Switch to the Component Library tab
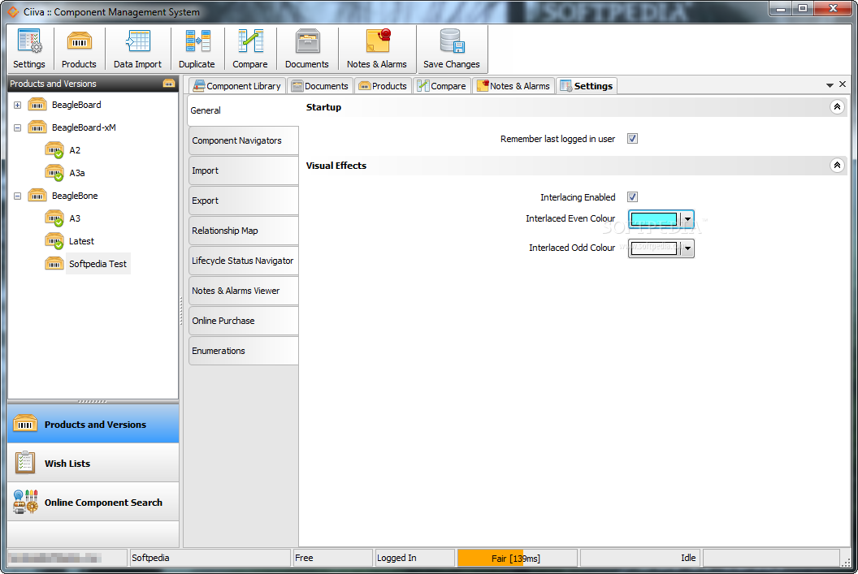858x574 pixels. point(237,86)
